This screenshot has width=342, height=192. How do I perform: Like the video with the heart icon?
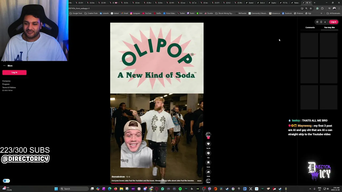pos(208,144)
